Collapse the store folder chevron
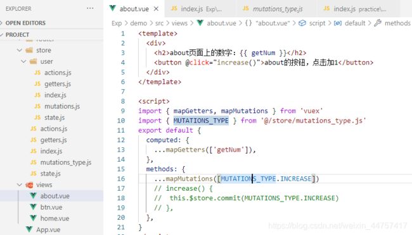 pyautogui.click(x=20, y=50)
